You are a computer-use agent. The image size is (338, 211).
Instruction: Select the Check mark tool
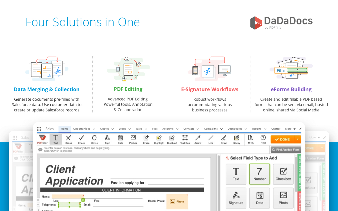[x=81, y=139]
